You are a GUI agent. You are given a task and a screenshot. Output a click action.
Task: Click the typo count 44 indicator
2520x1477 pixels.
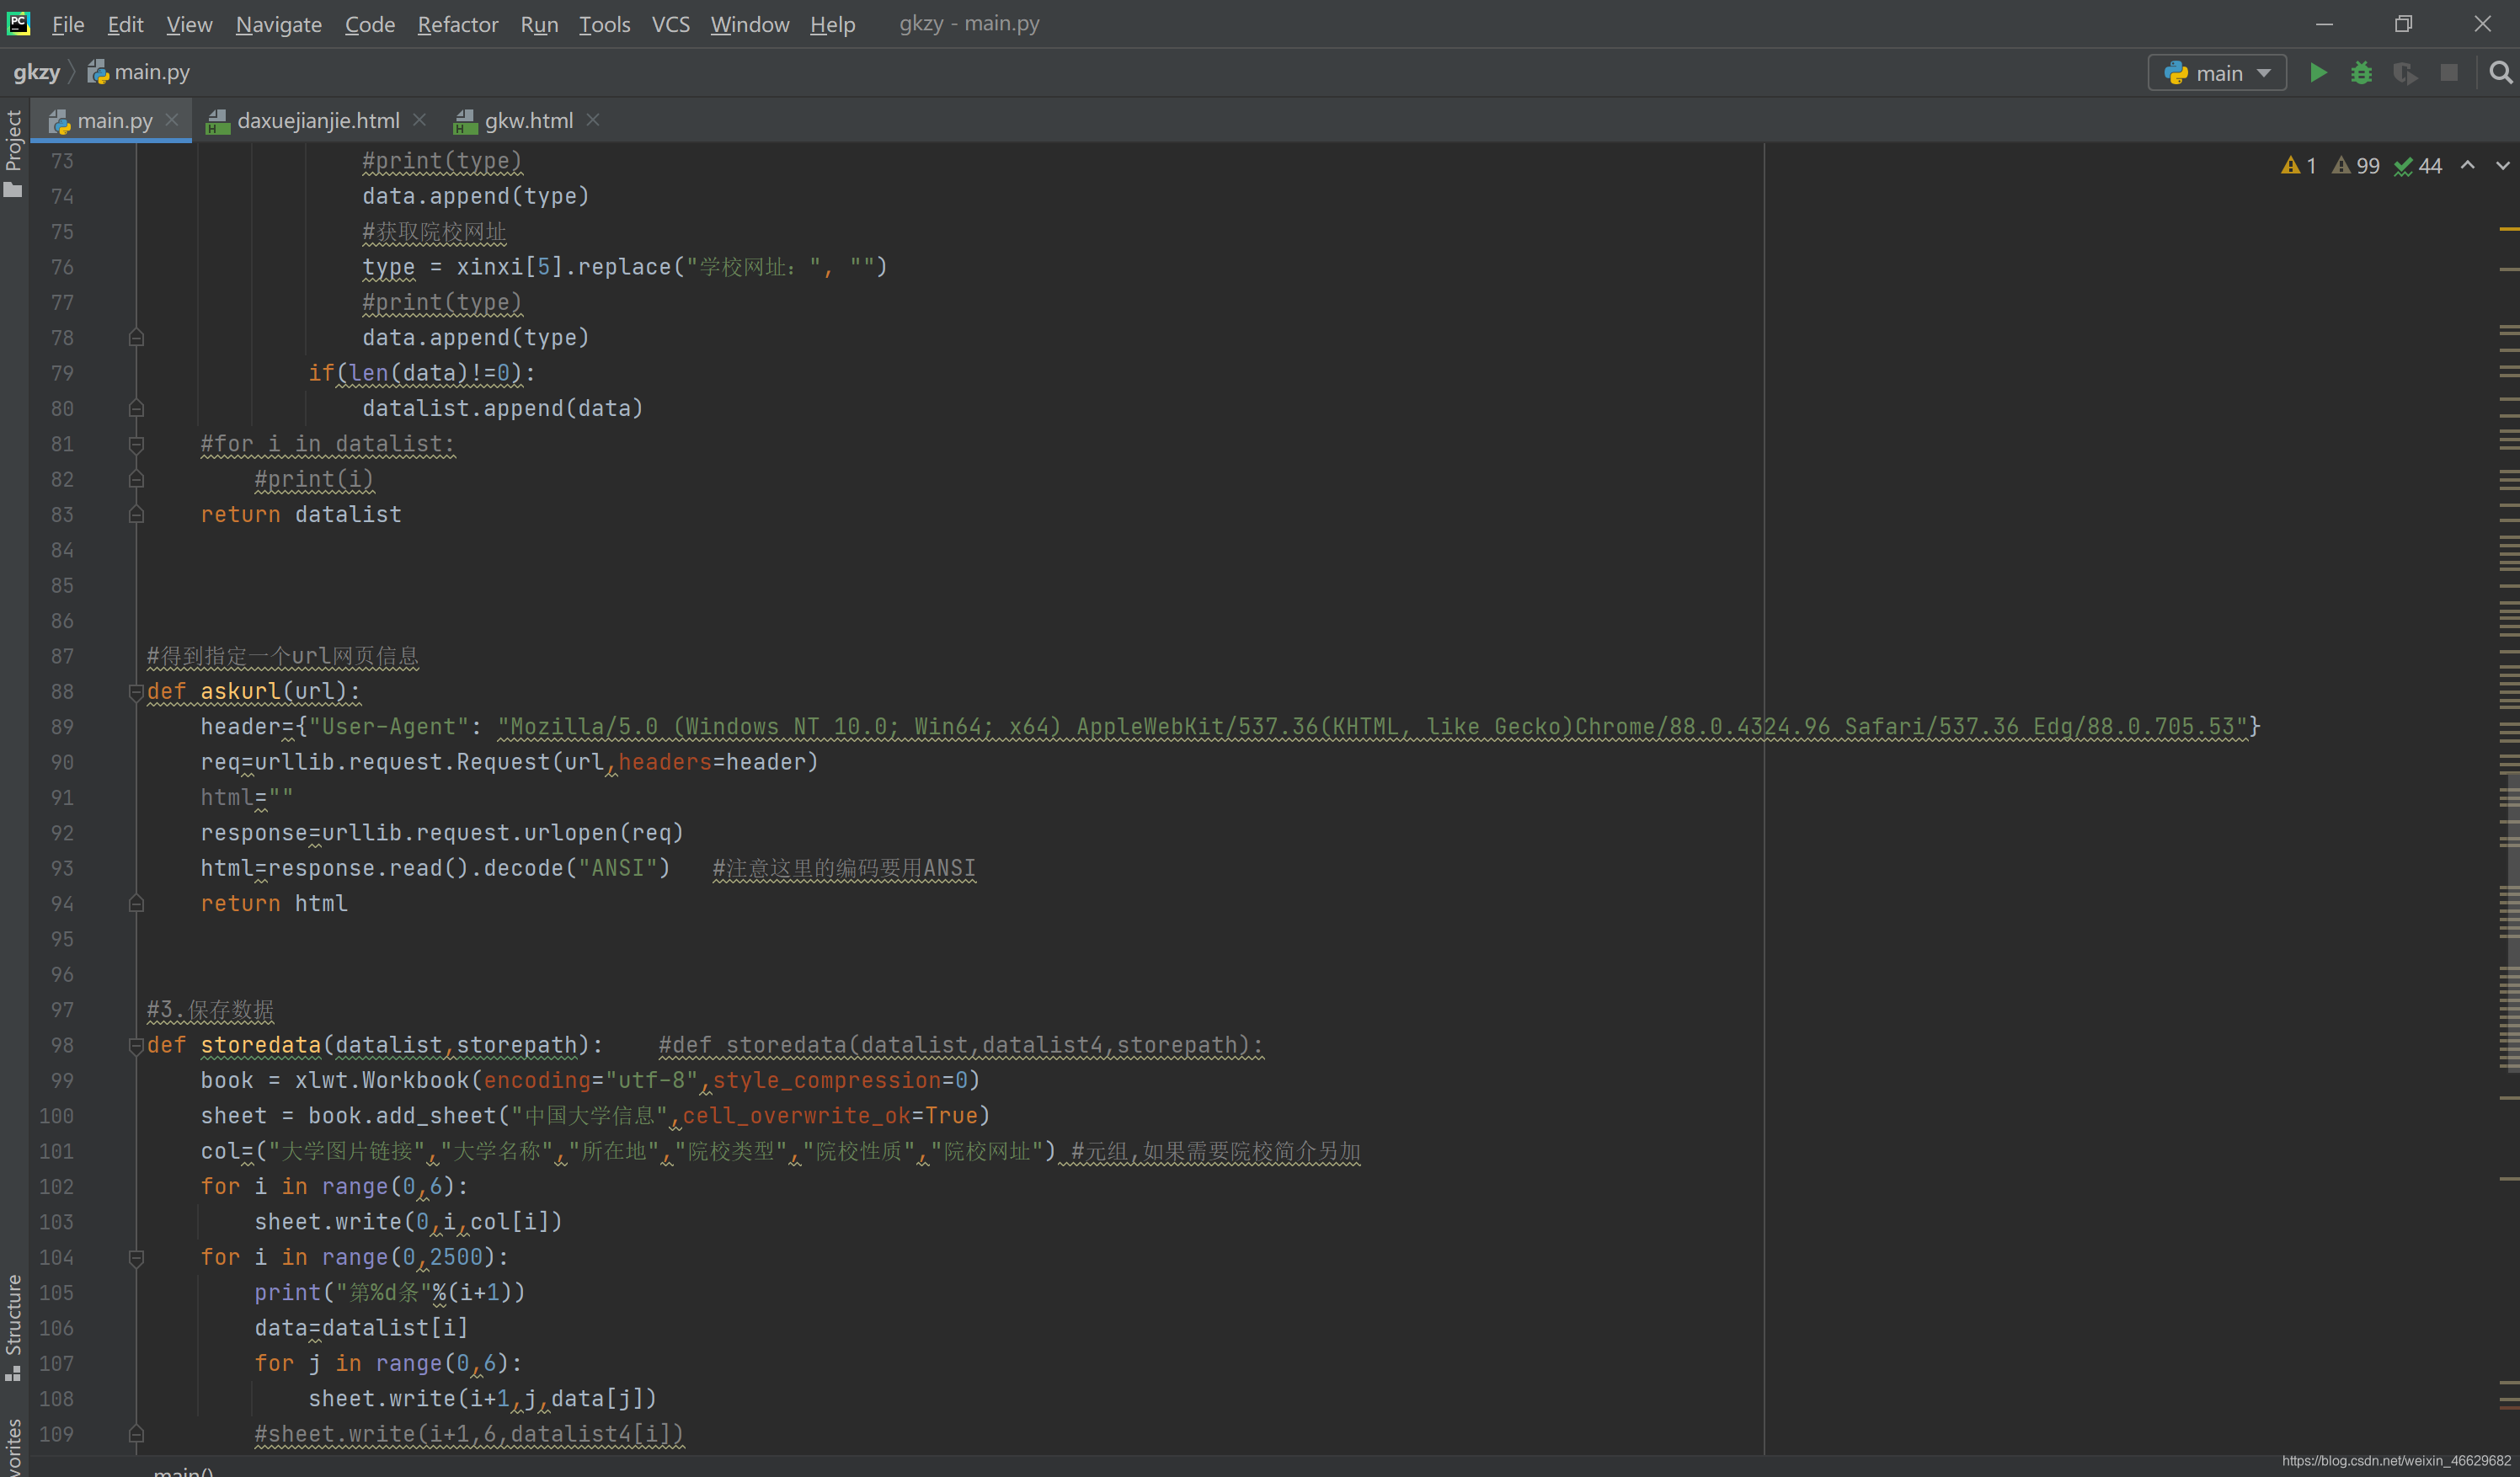2418,166
